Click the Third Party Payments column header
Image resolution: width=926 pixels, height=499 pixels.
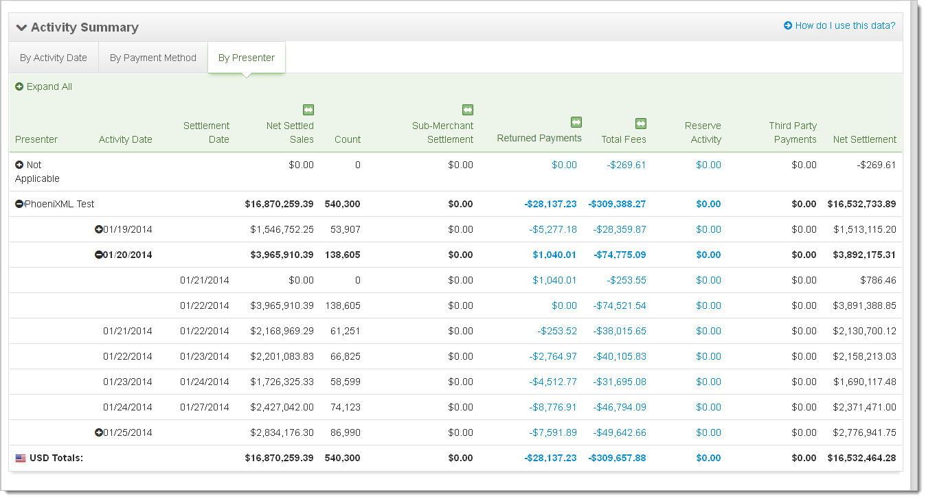point(793,132)
